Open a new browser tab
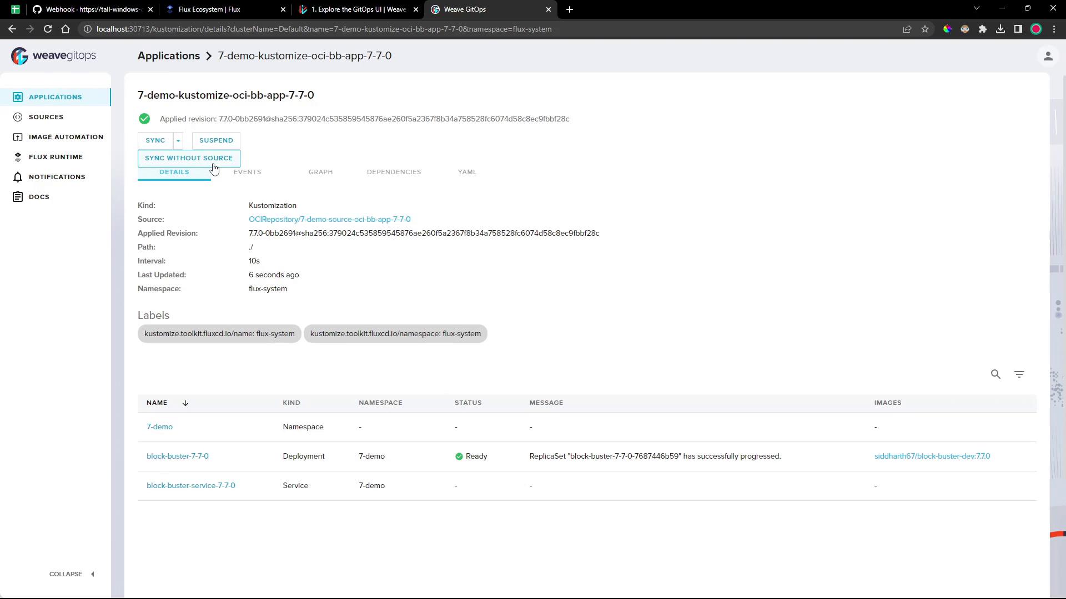Viewport: 1066px width, 599px height. pos(570,9)
